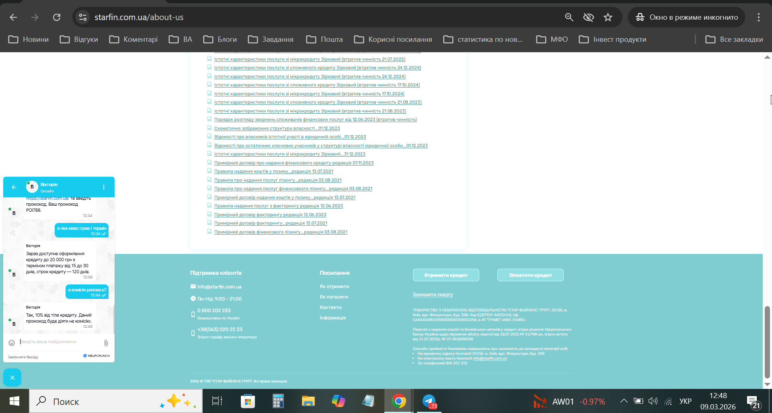Switch to Google Chrome on the taskbar
This screenshot has height=413, width=772.
(x=398, y=401)
